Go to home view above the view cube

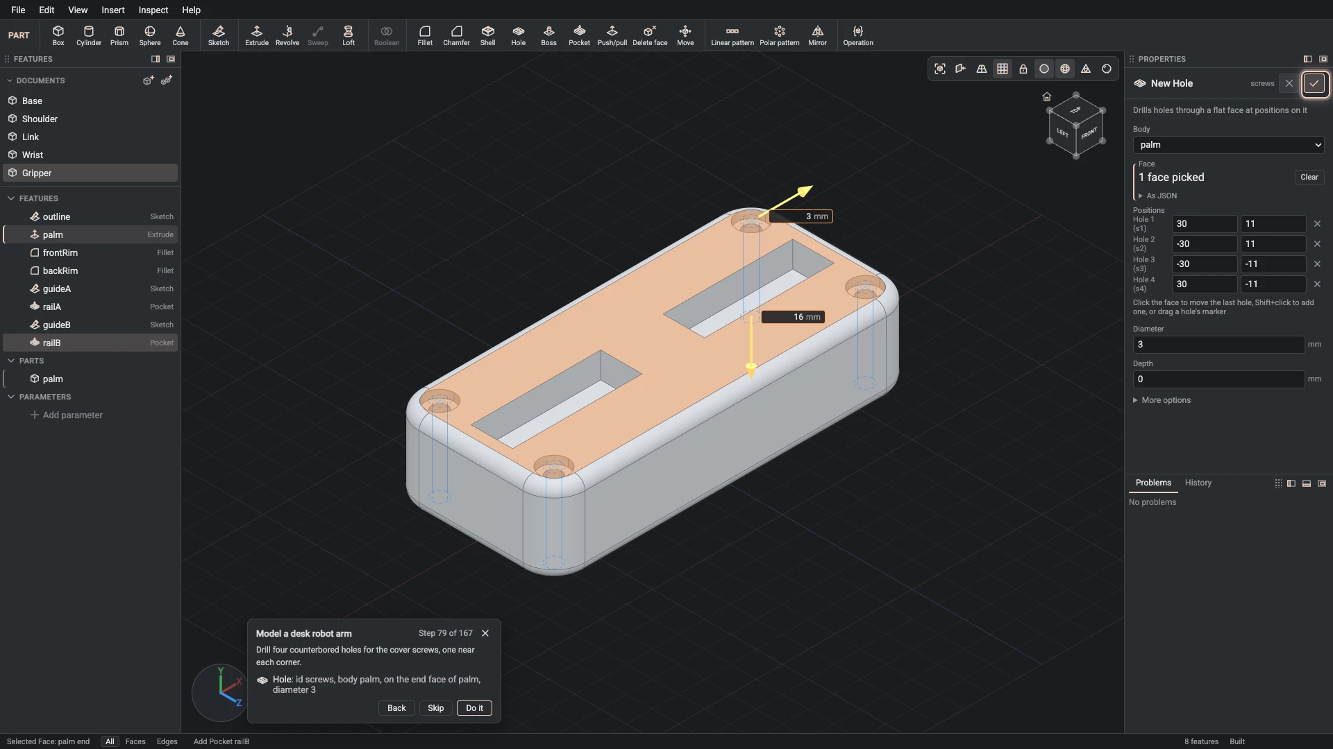click(1047, 96)
